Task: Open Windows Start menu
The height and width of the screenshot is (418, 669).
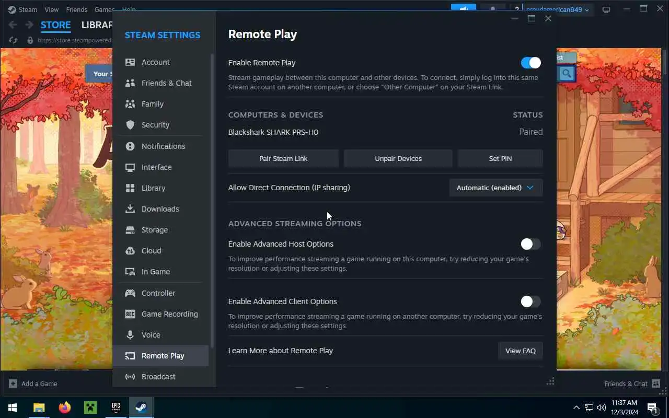Action: [13, 407]
